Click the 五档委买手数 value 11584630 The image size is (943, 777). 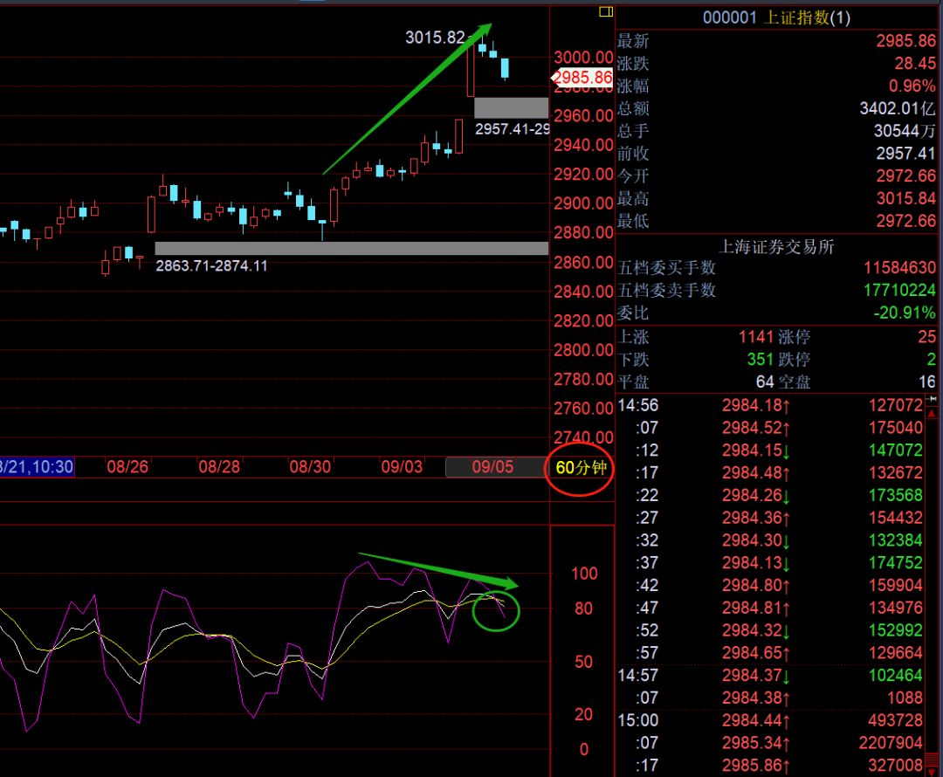(899, 268)
